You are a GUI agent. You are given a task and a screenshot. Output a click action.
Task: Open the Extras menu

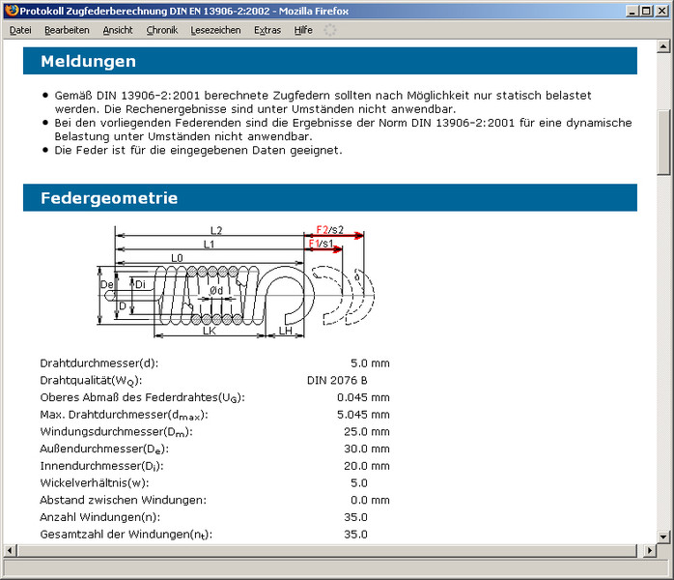tap(267, 30)
